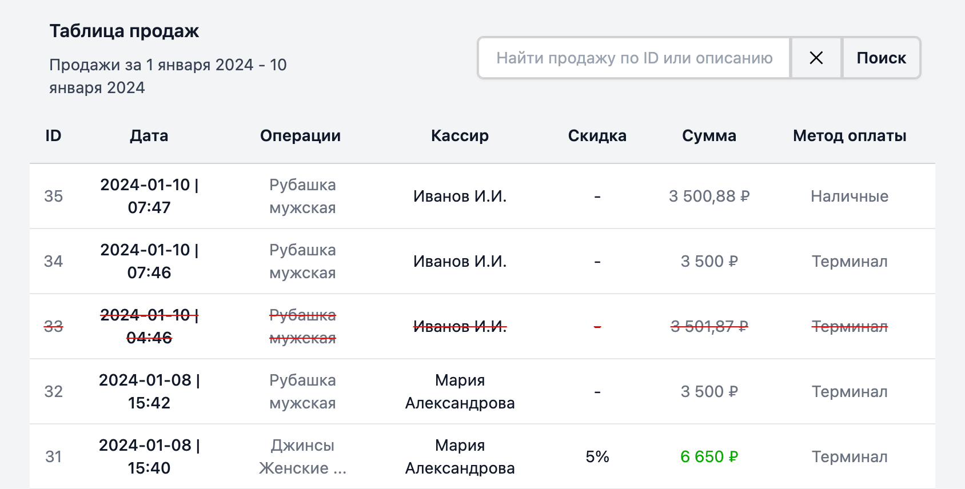Click the Операции column header
Screen dimensions: 965x489
300,136
